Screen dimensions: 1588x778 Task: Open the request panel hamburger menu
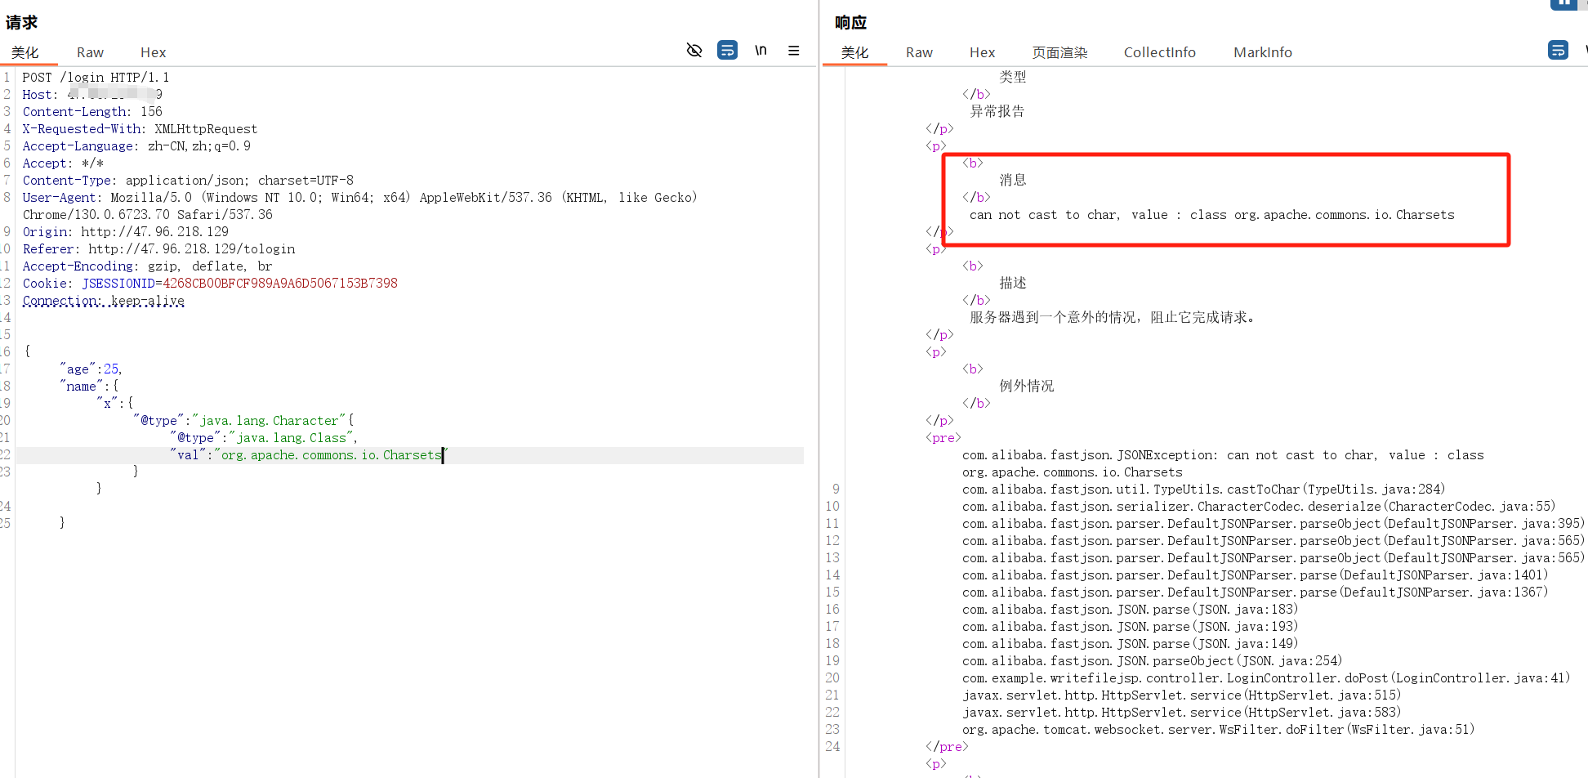[x=793, y=51]
